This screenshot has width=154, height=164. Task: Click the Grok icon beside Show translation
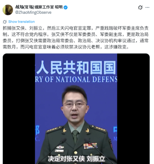click(x=5, y=22)
